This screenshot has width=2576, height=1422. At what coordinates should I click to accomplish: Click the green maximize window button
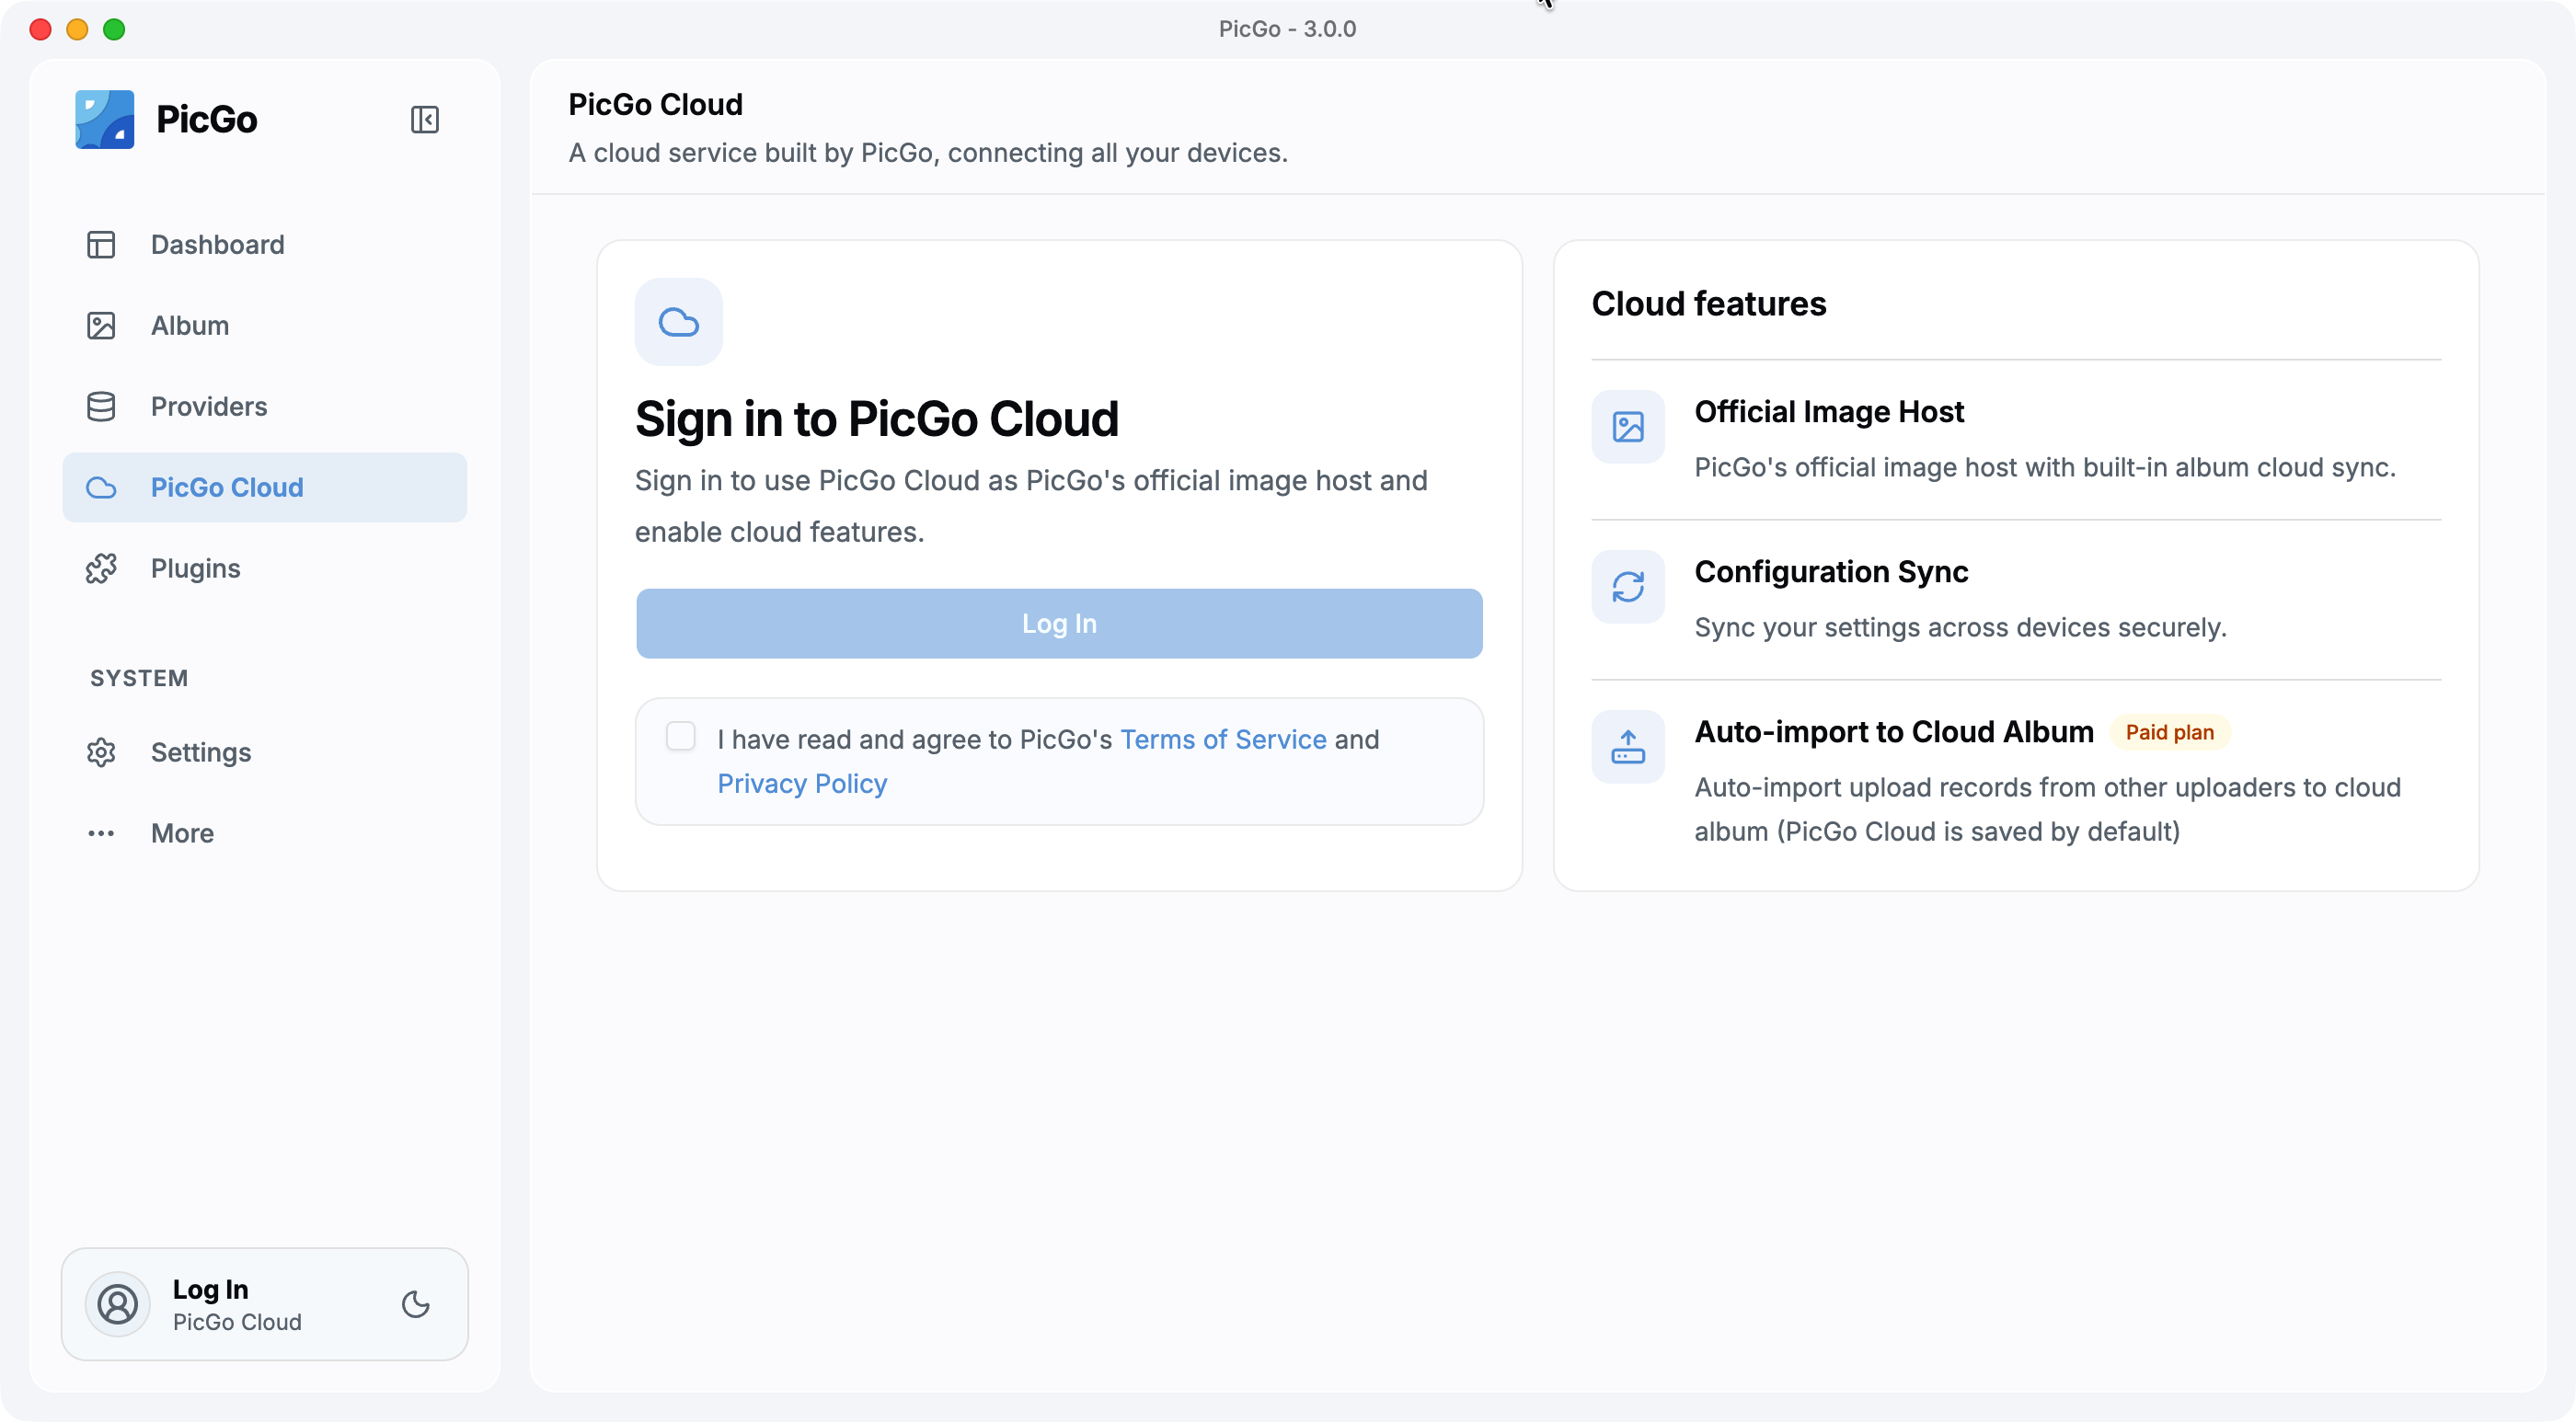click(114, 29)
